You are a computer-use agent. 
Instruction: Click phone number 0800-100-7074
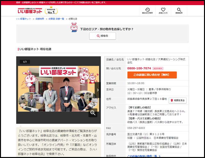(x=139, y=68)
